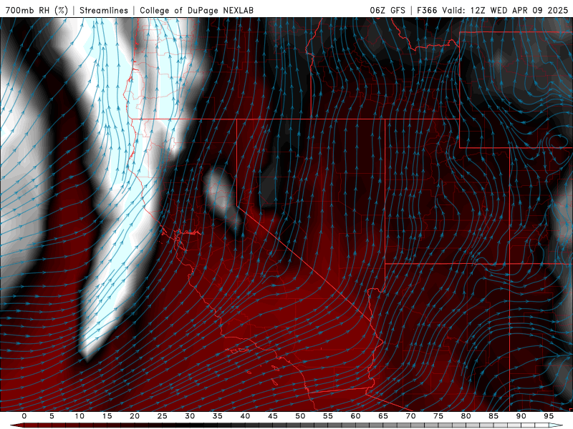The image size is (573, 429).
Task: Click the '60' value on color scale
Action: click(x=355, y=416)
